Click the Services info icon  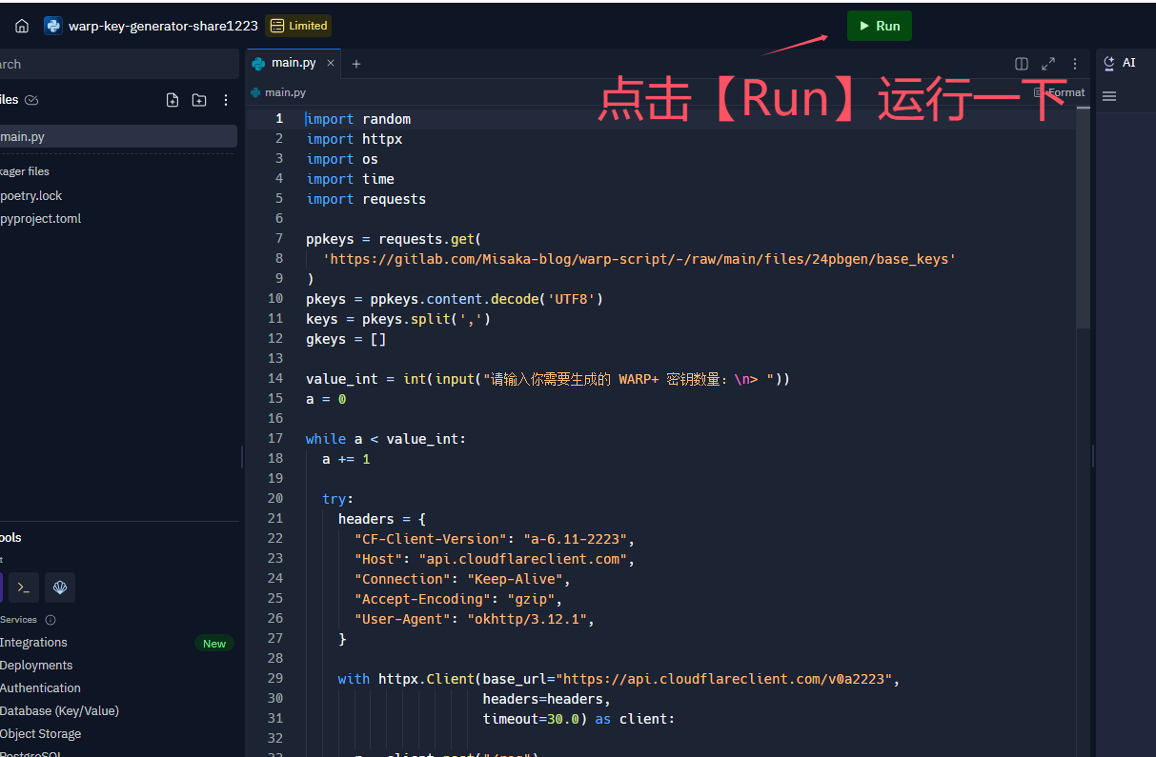(x=51, y=620)
